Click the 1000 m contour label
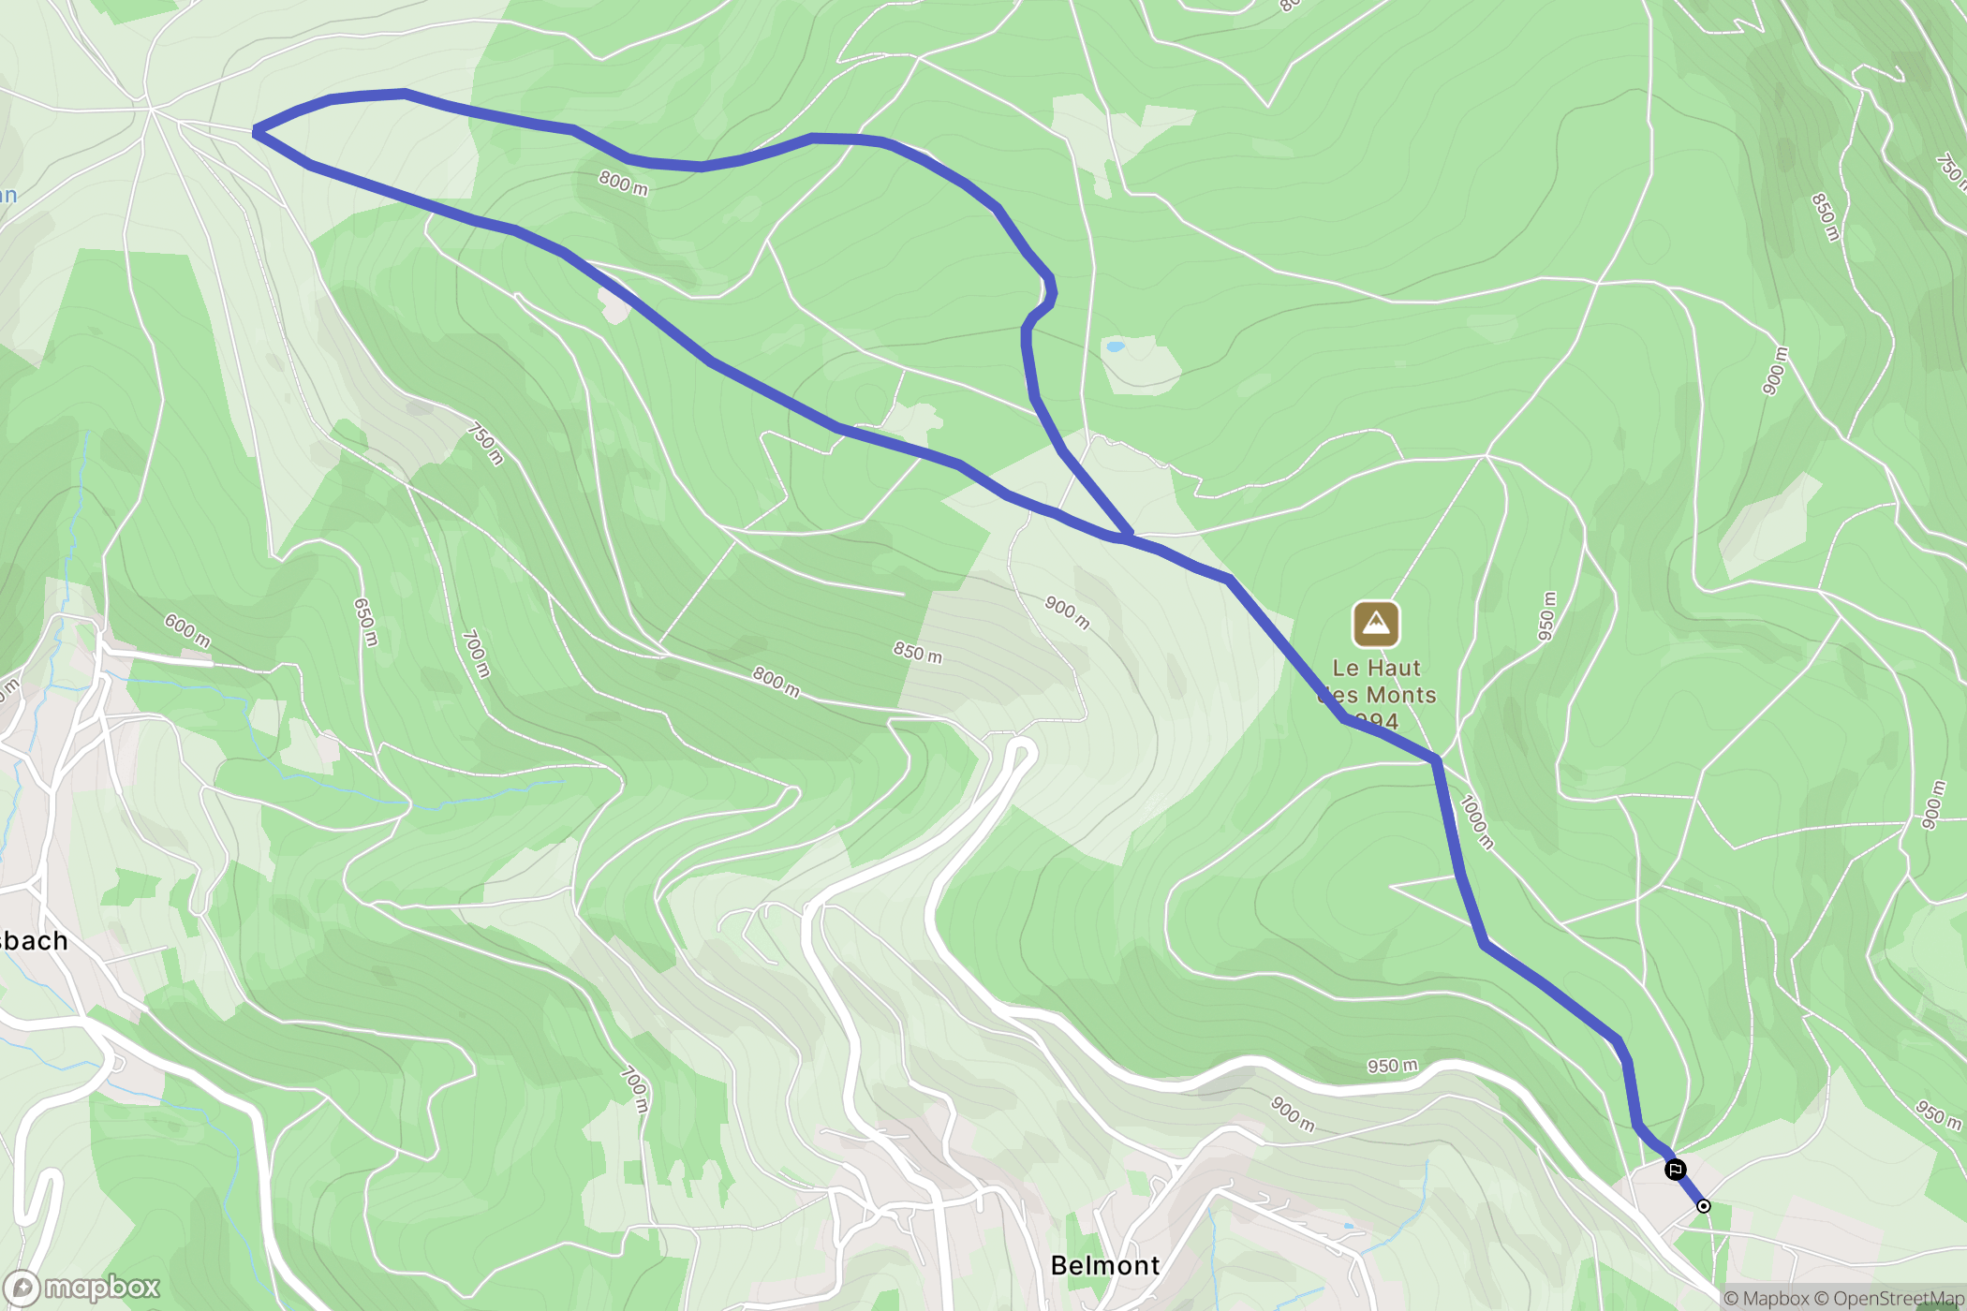 tap(1477, 821)
